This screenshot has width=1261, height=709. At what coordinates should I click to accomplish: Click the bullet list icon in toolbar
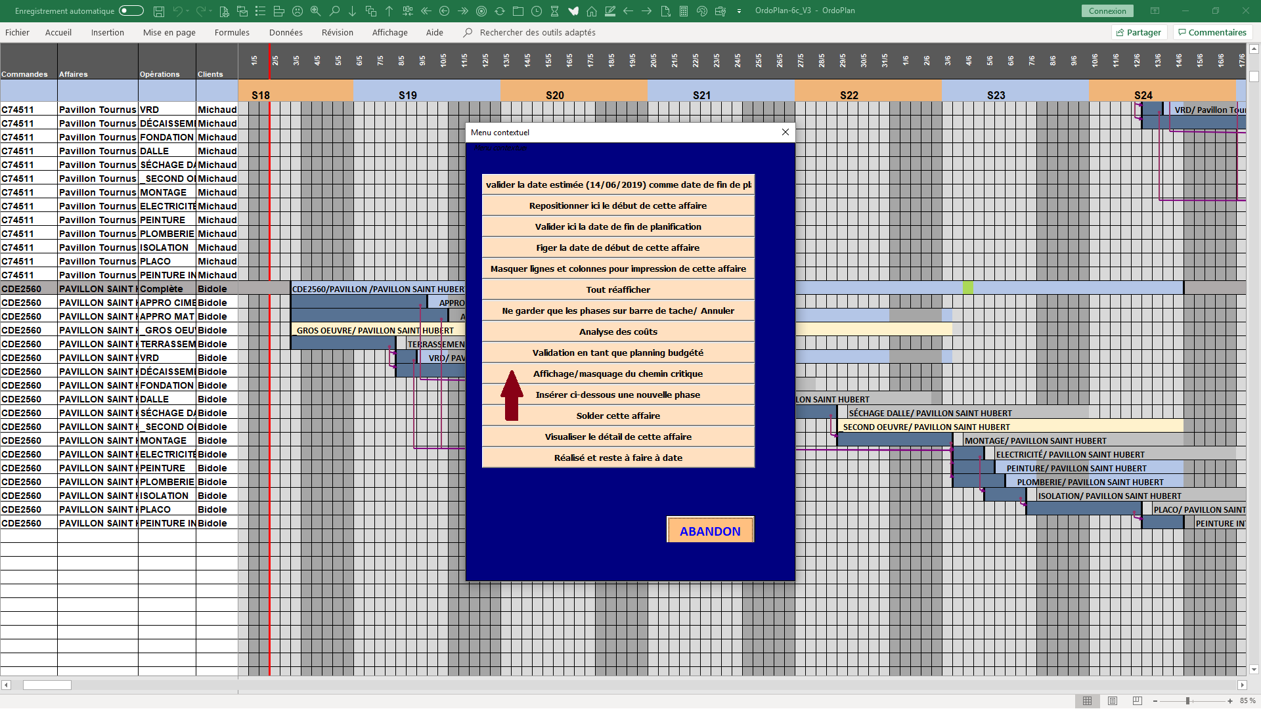261,11
